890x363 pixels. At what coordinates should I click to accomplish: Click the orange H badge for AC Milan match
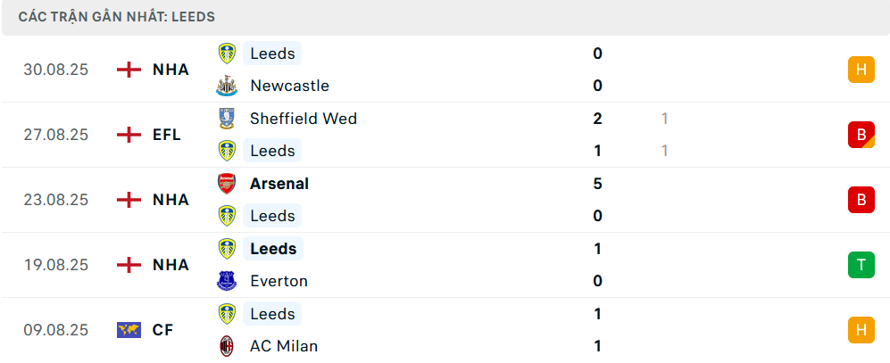(x=861, y=330)
